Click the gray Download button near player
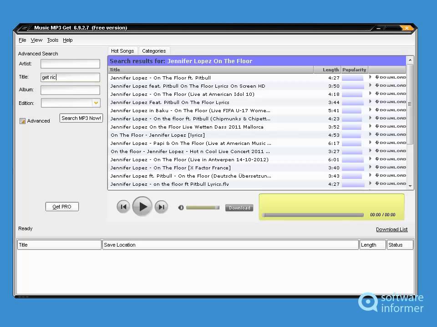 (239, 208)
